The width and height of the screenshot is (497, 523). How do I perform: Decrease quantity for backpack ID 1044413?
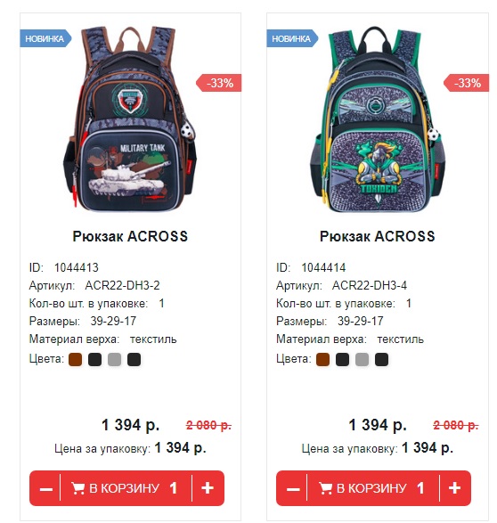click(45, 488)
